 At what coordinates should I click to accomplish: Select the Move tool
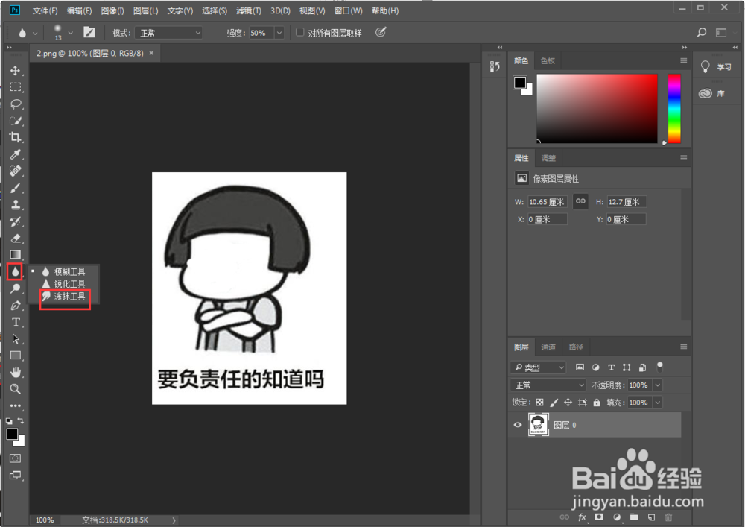click(x=15, y=71)
